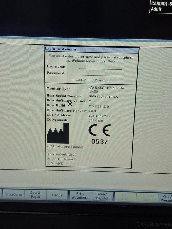Click netmask value 255.0.0.0
The width and height of the screenshot is (172, 229).
(x=96, y=121)
